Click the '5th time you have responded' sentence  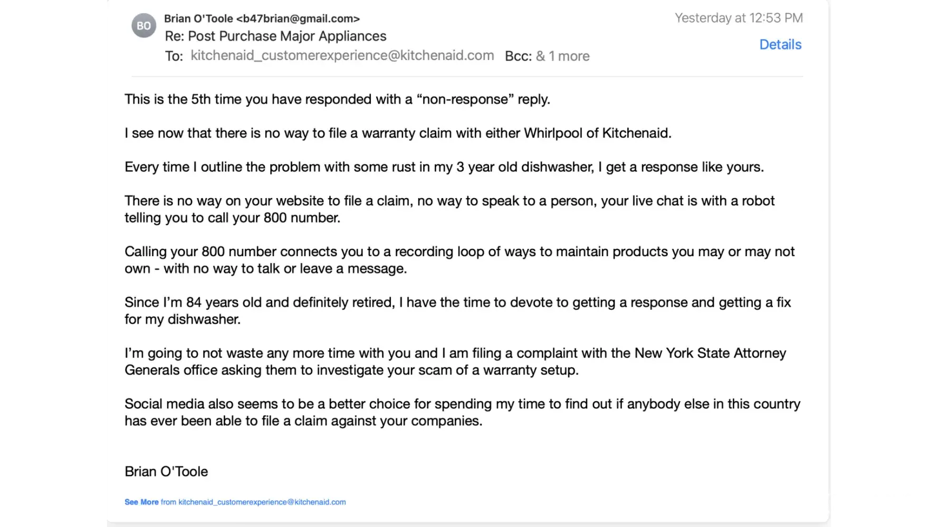click(x=337, y=100)
